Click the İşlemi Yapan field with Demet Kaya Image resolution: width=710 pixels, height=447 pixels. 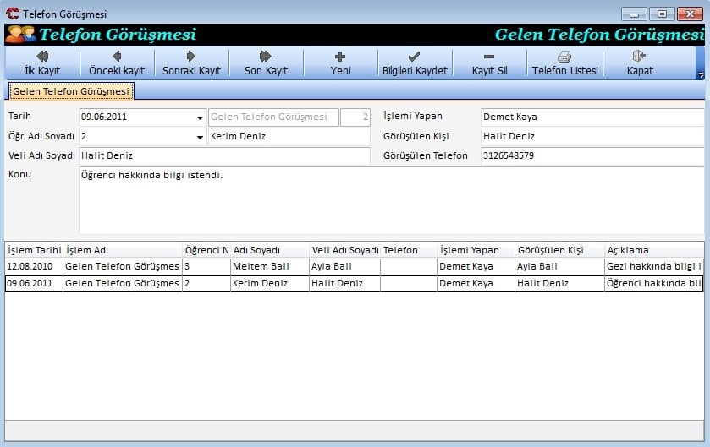click(x=591, y=117)
